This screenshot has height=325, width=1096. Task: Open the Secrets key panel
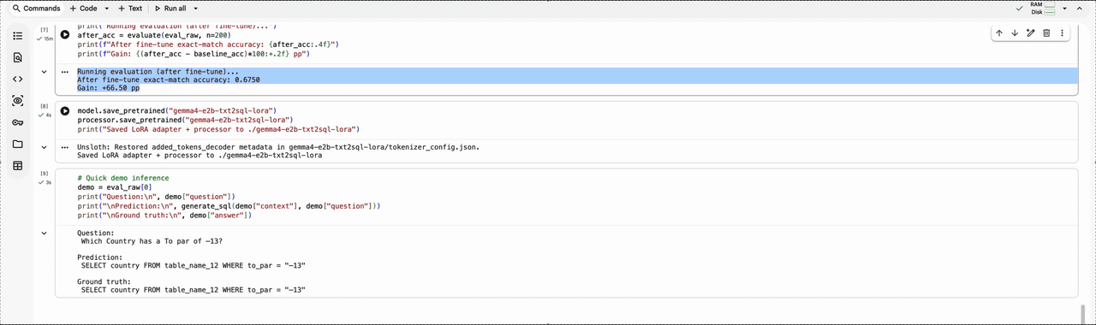coord(17,122)
